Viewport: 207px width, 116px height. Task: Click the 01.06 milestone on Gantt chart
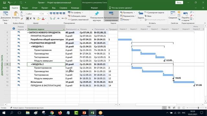pyautogui.click(x=194, y=85)
